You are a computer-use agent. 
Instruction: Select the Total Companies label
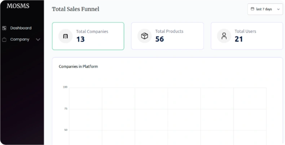(x=92, y=31)
